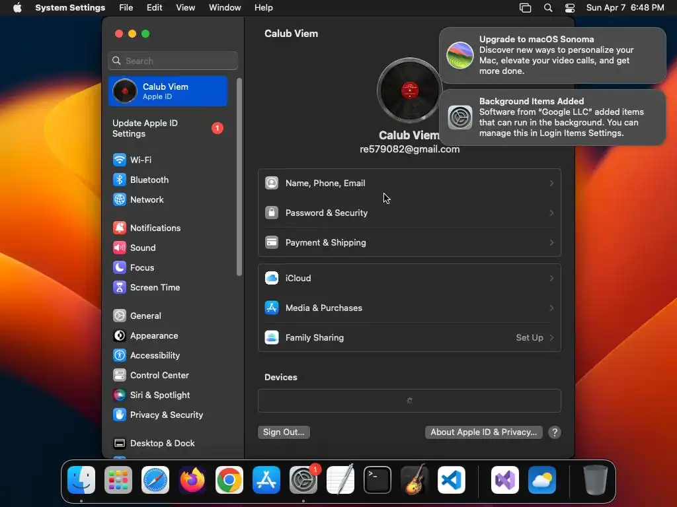677x507 pixels.
Task: Open Appearance settings
Action: click(x=145, y=336)
